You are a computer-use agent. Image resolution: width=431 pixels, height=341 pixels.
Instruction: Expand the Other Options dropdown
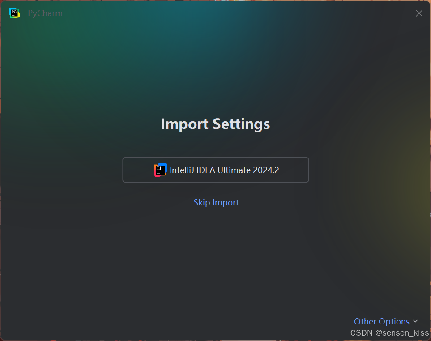click(386, 321)
